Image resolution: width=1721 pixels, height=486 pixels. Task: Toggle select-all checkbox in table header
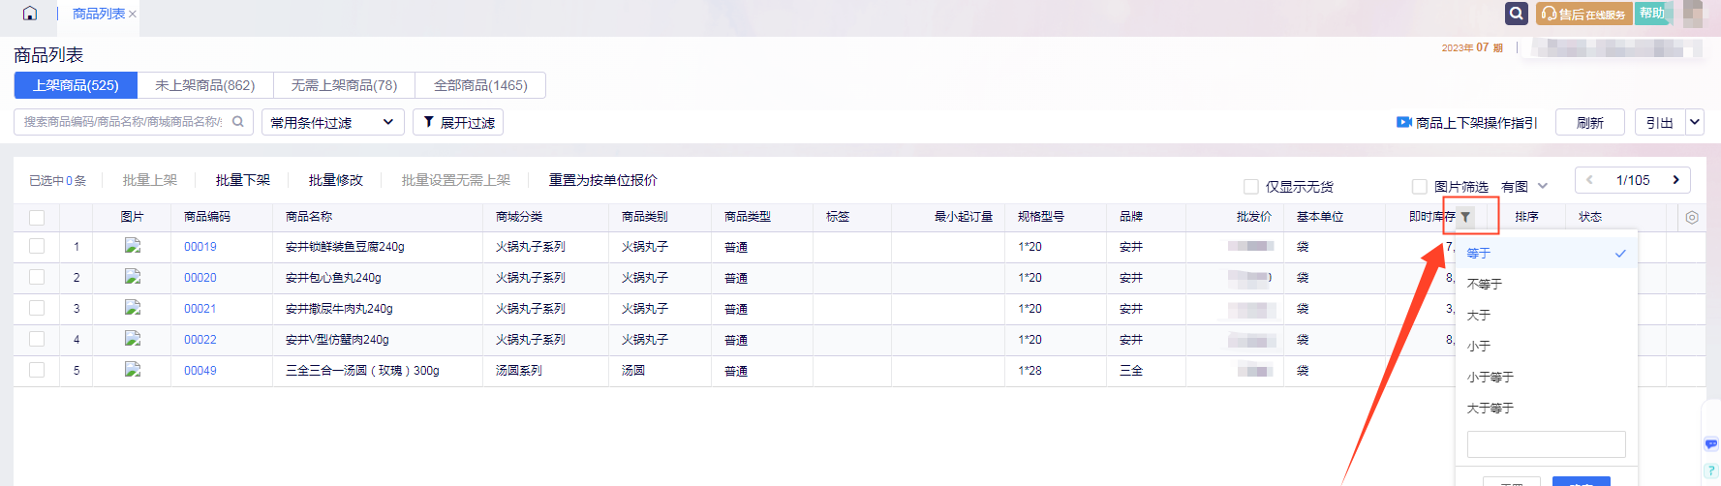click(37, 217)
